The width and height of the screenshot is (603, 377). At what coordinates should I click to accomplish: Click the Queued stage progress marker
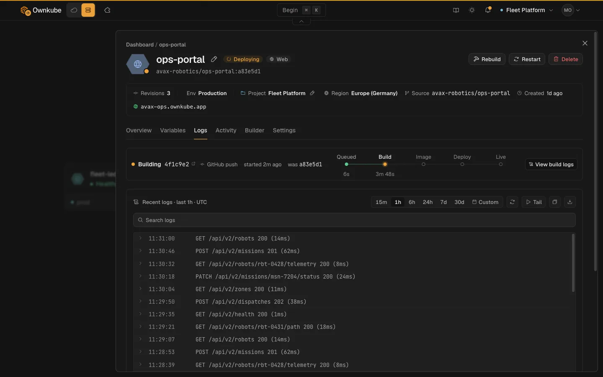pos(346,164)
